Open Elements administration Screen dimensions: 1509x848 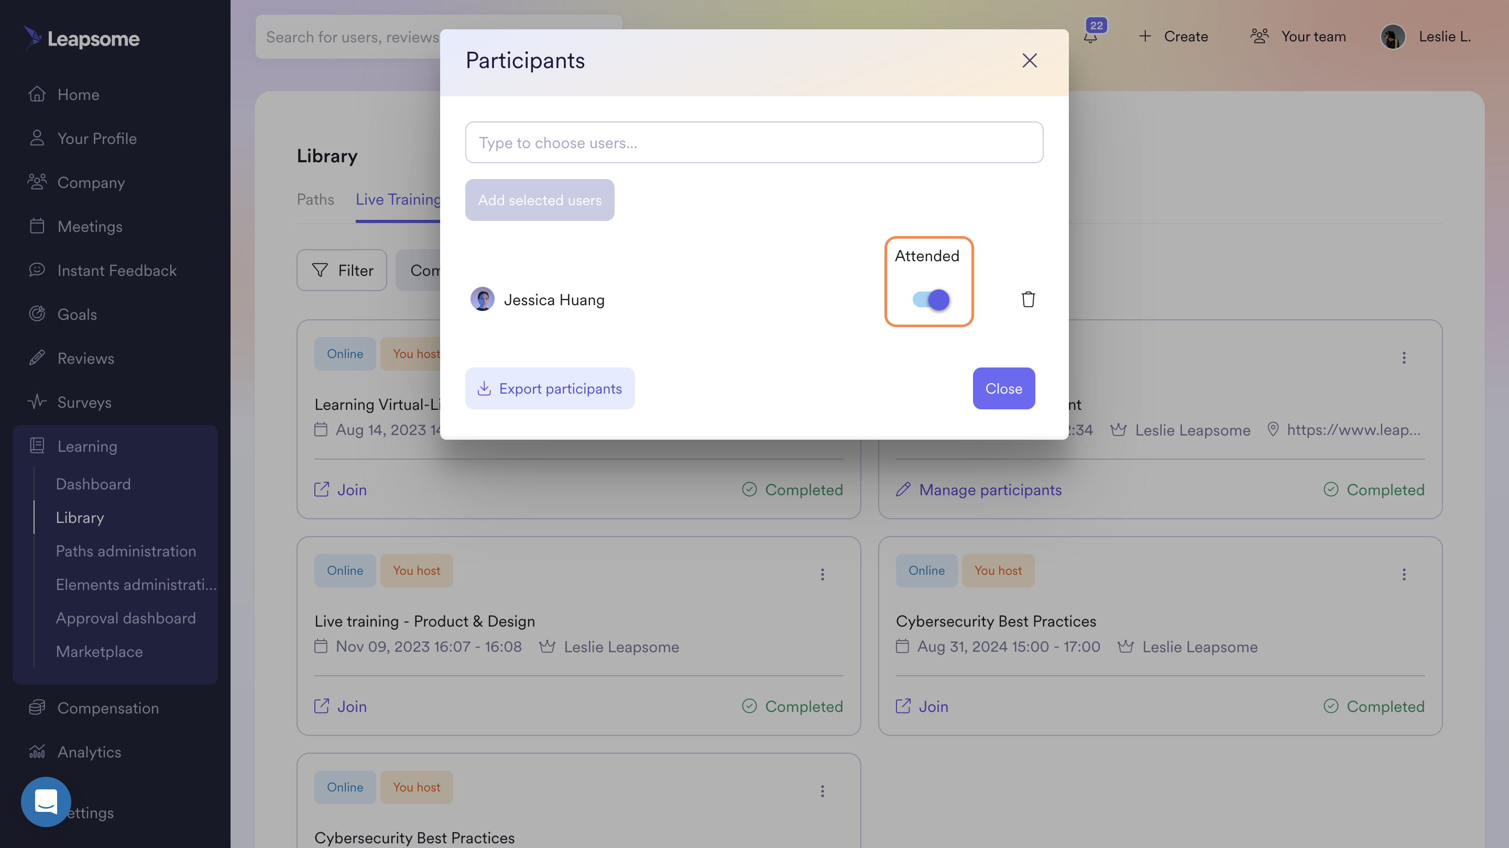[136, 584]
